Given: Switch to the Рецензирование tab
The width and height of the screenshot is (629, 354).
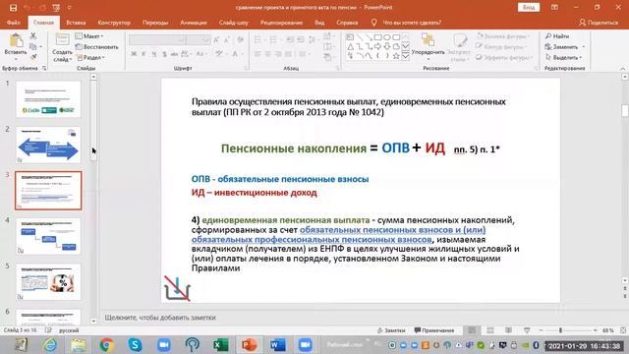Looking at the screenshot, I should coord(281,23).
